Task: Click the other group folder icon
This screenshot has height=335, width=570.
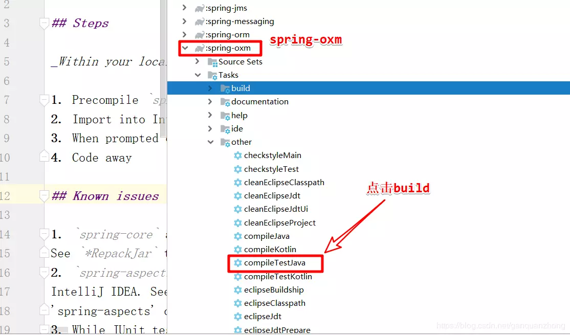Action: [225, 142]
